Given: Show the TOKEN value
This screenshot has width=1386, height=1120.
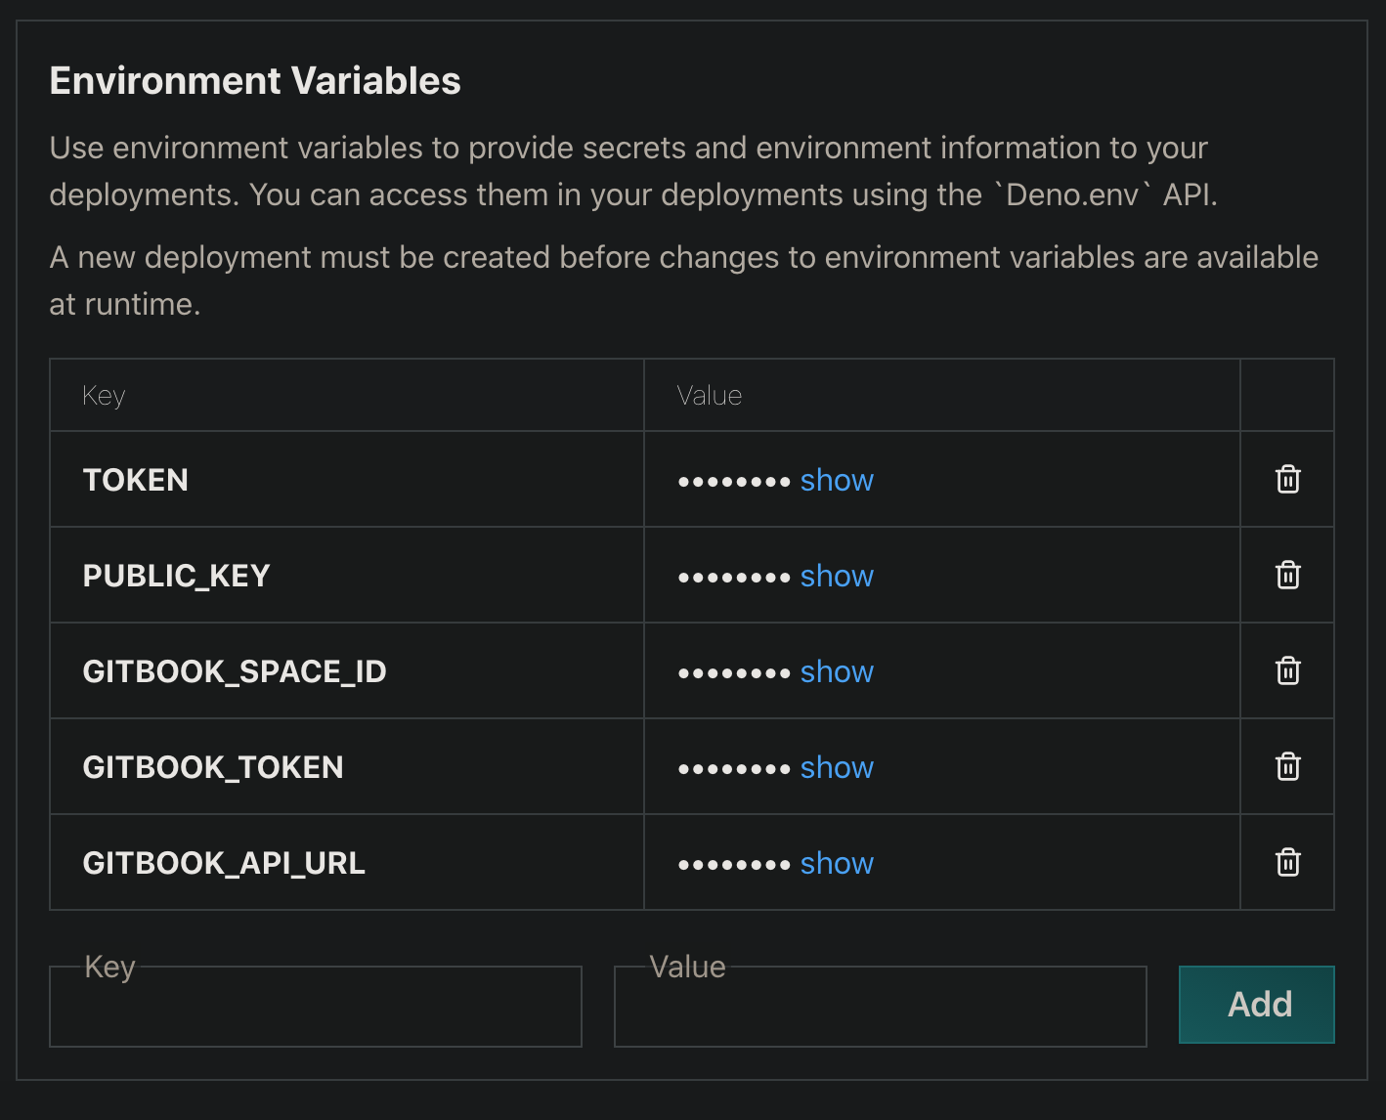Looking at the screenshot, I should (836, 480).
